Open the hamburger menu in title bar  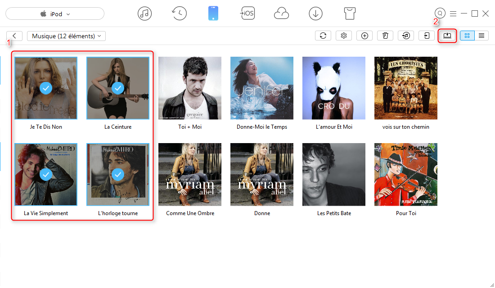(x=453, y=13)
